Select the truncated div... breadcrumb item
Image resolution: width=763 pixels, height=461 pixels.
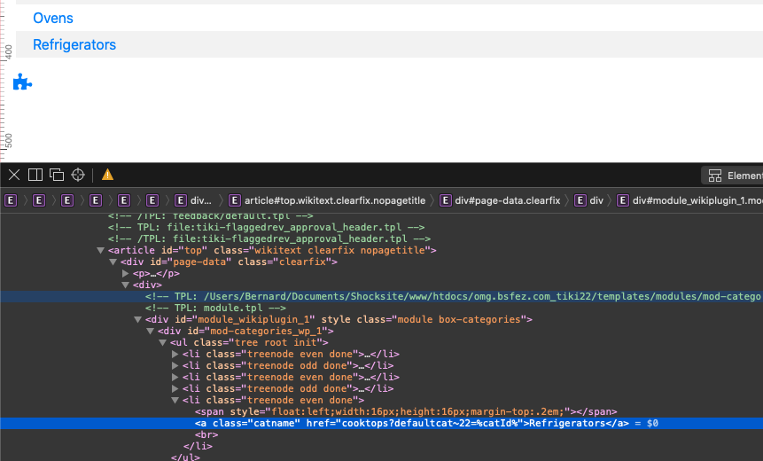[x=193, y=200]
